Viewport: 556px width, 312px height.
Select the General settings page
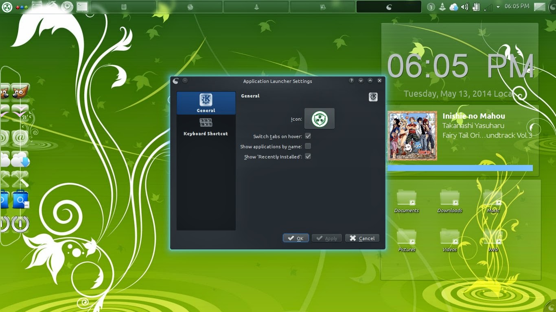pyautogui.click(x=206, y=103)
